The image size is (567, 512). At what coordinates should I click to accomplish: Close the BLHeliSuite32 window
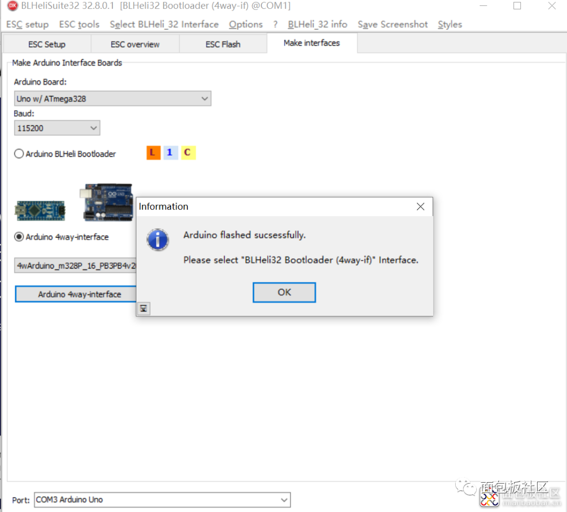[x=552, y=6]
